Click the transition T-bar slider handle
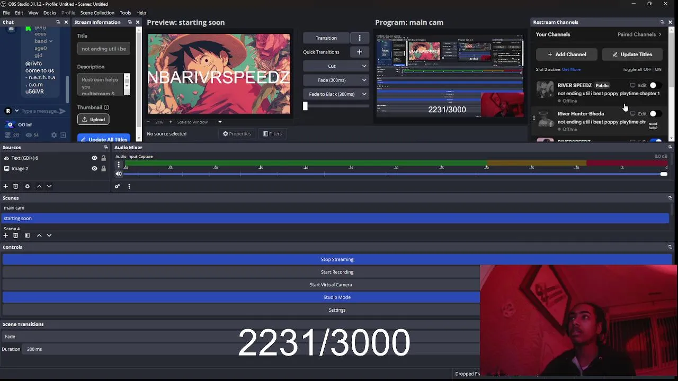Screen dimensions: 678x381 point(305,106)
